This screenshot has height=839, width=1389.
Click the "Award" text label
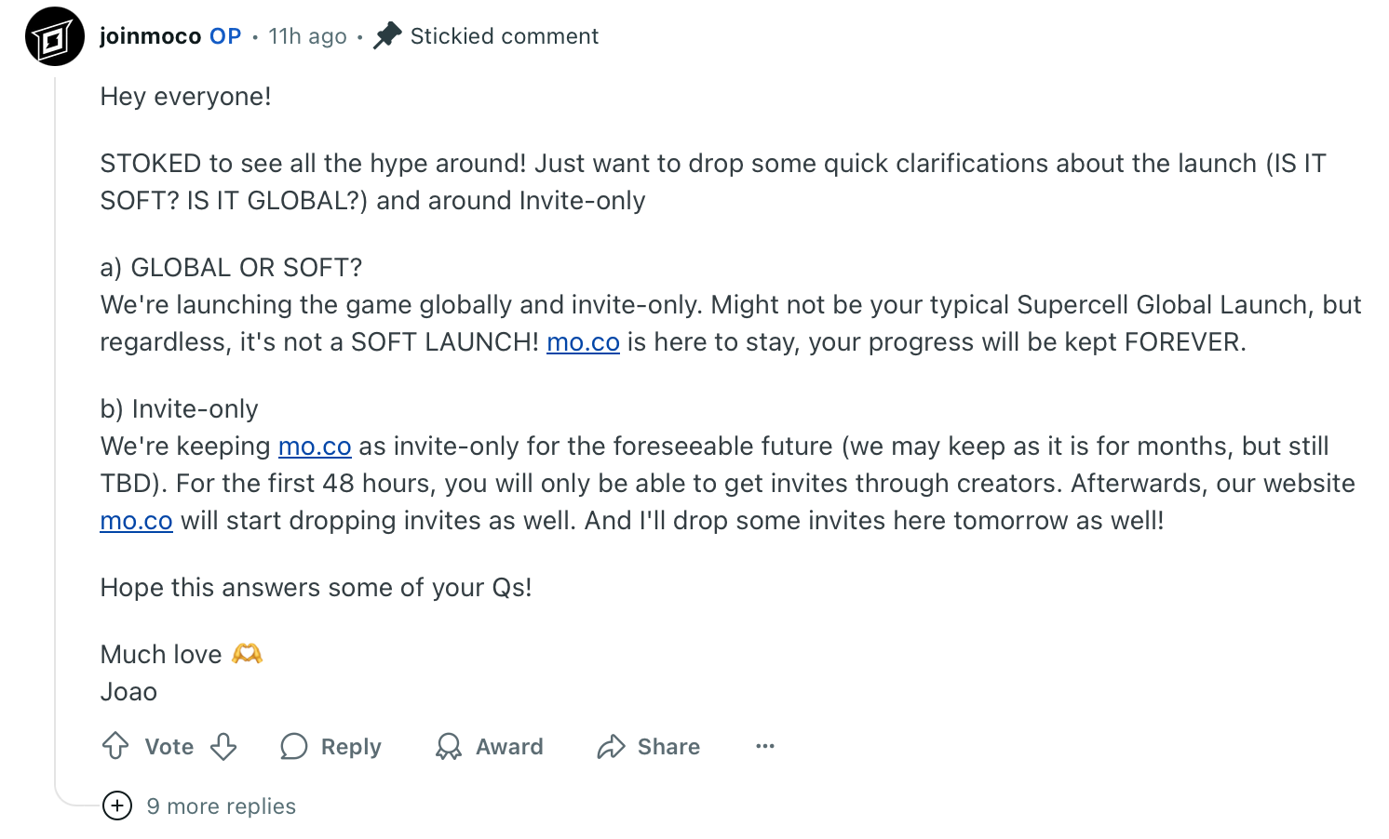point(509,747)
